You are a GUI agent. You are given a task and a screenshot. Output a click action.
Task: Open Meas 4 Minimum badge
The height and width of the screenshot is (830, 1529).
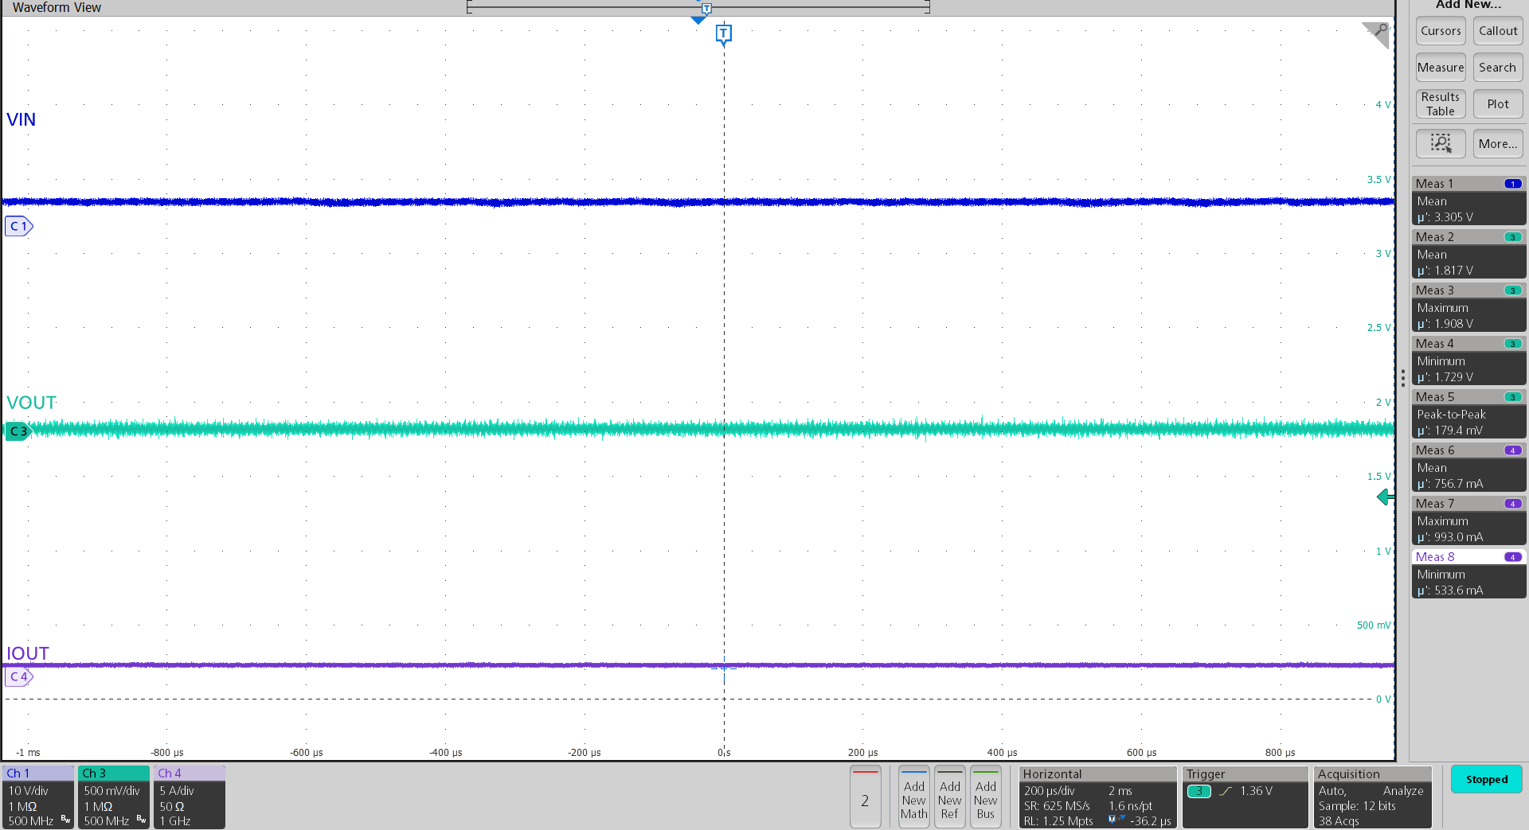(1468, 360)
